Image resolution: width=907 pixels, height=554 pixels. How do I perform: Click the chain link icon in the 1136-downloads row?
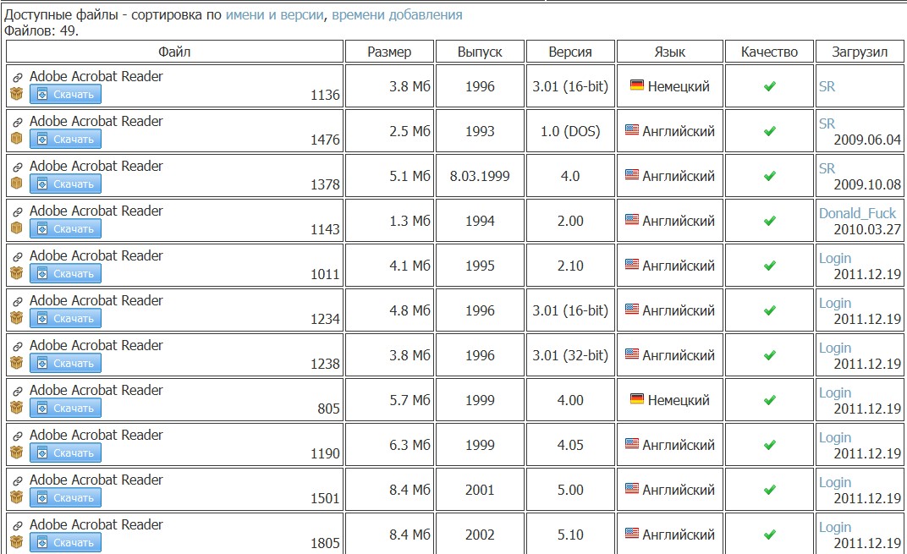pyautogui.click(x=18, y=78)
